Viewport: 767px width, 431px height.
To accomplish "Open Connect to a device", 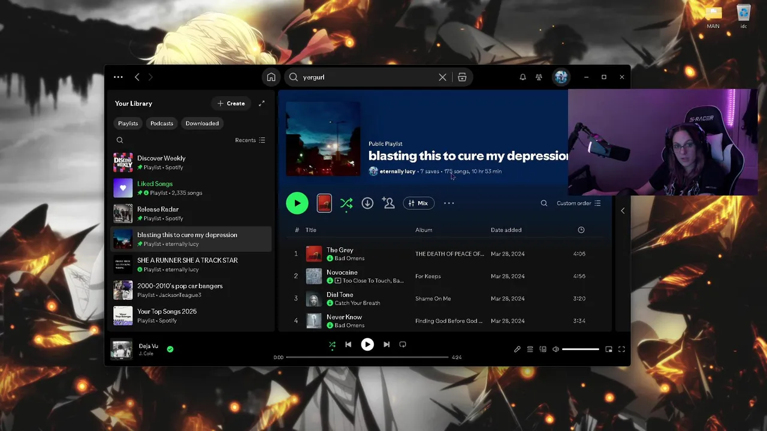I will point(543,350).
